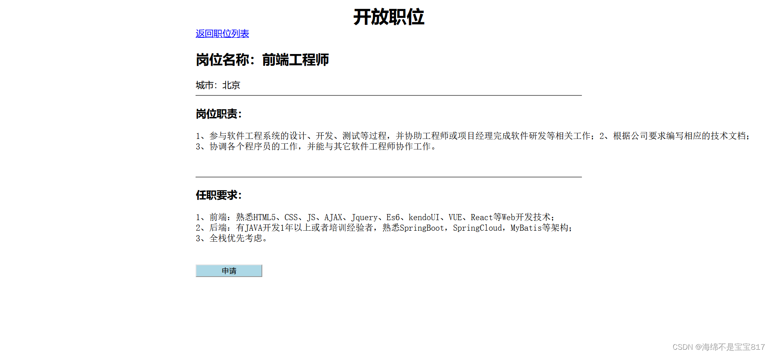This screenshot has width=771, height=355.
Task: Click the 岗位名称：前端工程师 heading
Action: 262,60
